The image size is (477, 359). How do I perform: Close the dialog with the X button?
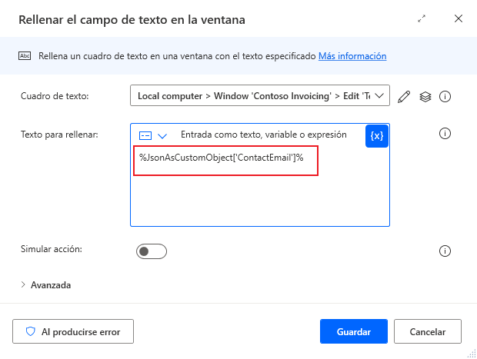click(459, 19)
